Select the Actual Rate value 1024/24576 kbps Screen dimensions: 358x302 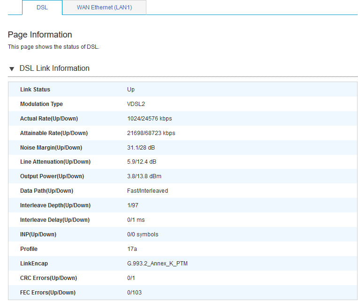(149, 119)
